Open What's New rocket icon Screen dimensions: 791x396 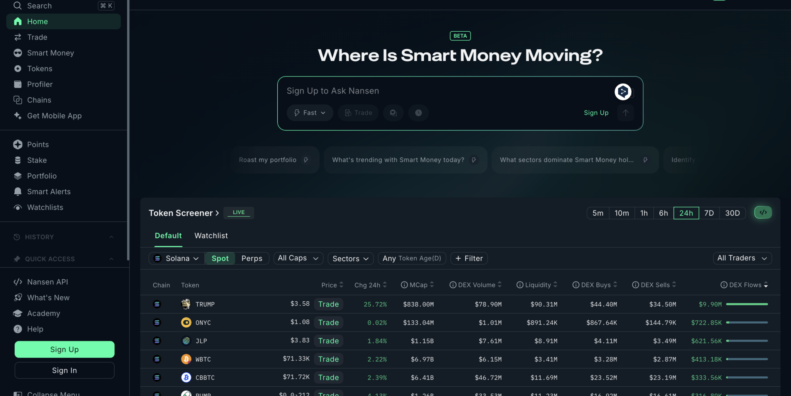pyautogui.click(x=18, y=297)
